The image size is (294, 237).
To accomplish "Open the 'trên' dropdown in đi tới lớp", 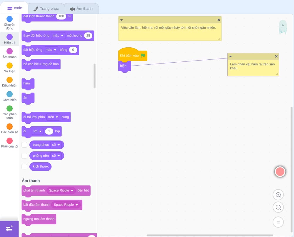I will (53, 117).
